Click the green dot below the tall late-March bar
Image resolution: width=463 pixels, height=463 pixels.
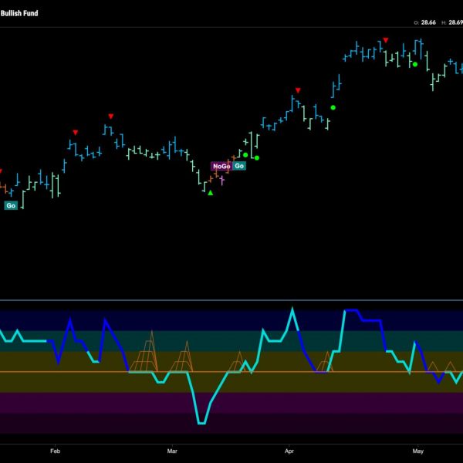point(257,158)
